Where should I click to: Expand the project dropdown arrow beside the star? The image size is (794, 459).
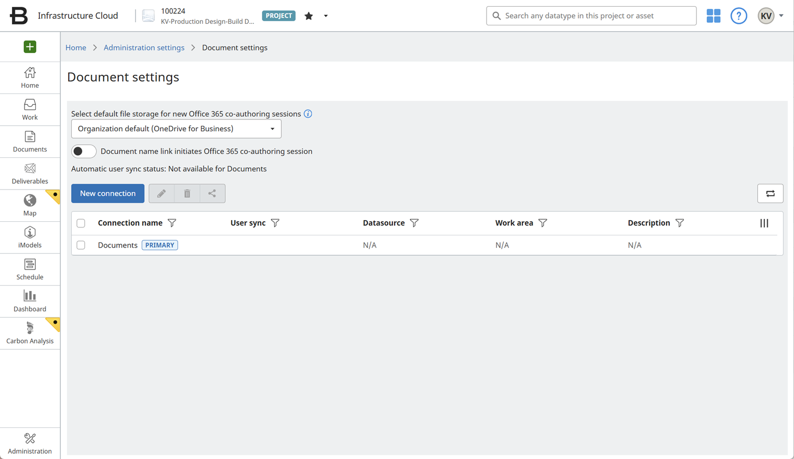pyautogui.click(x=326, y=16)
